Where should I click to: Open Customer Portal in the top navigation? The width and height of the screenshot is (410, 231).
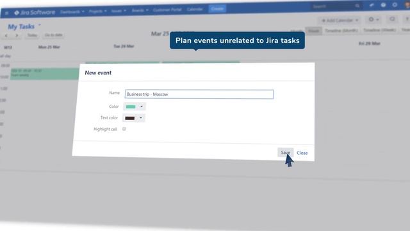(x=167, y=10)
